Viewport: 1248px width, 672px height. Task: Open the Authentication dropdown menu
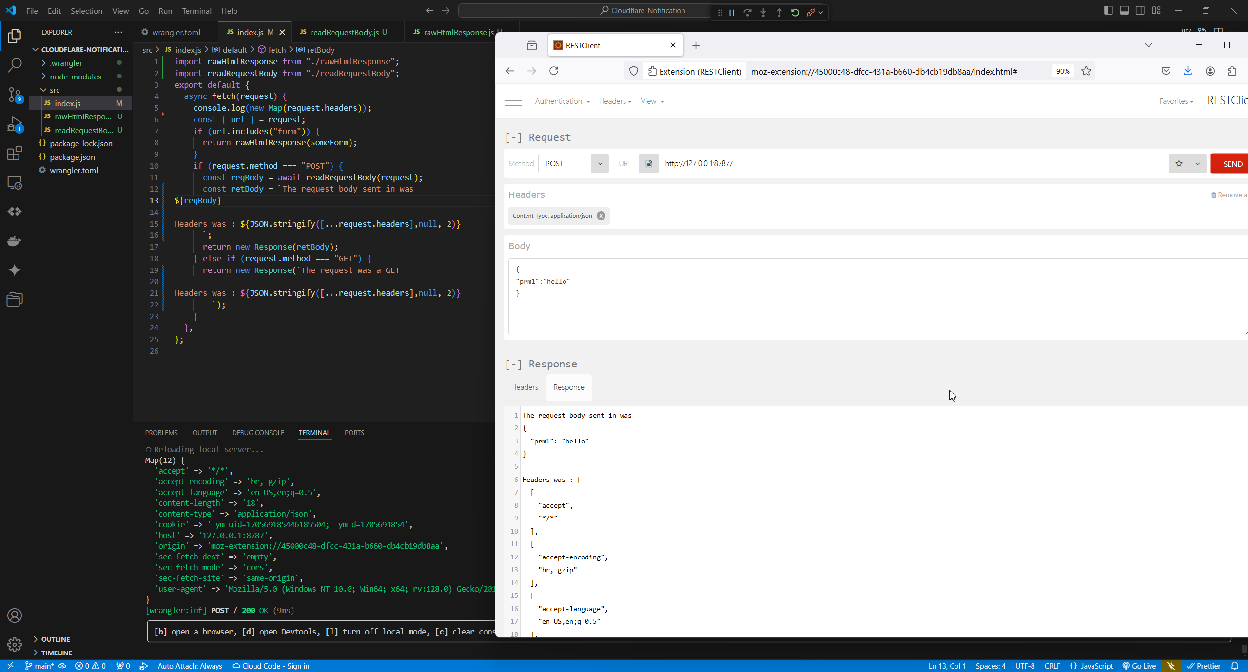click(562, 101)
